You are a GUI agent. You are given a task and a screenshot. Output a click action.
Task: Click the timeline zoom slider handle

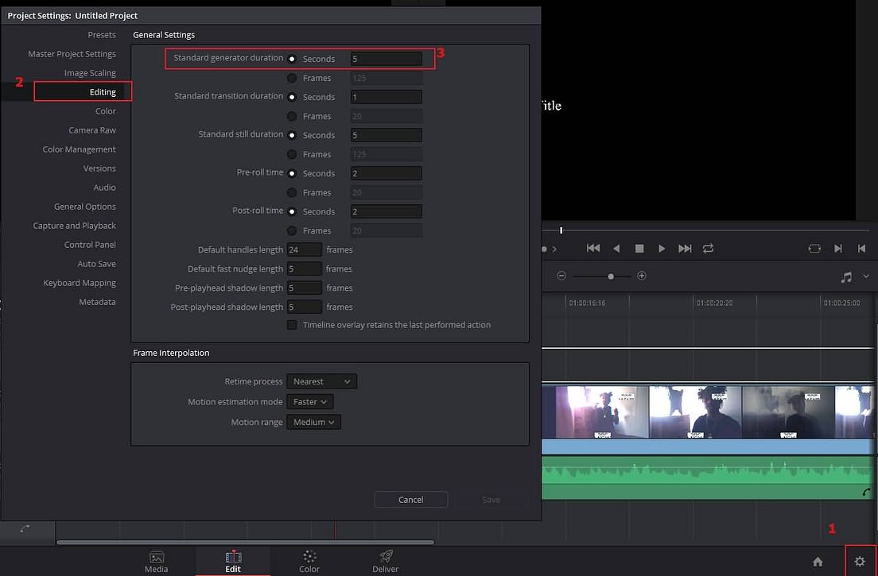point(611,276)
